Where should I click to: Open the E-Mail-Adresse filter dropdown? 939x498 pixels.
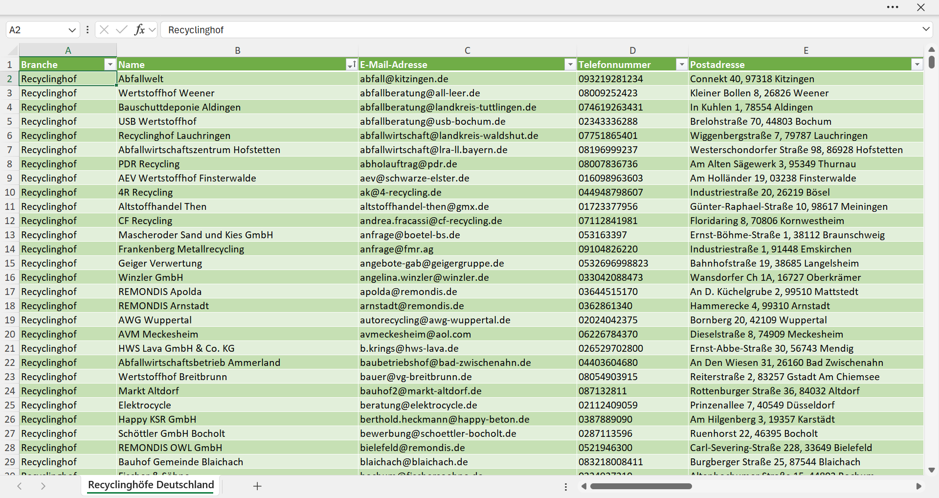point(570,65)
